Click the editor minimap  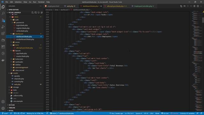point(197,61)
